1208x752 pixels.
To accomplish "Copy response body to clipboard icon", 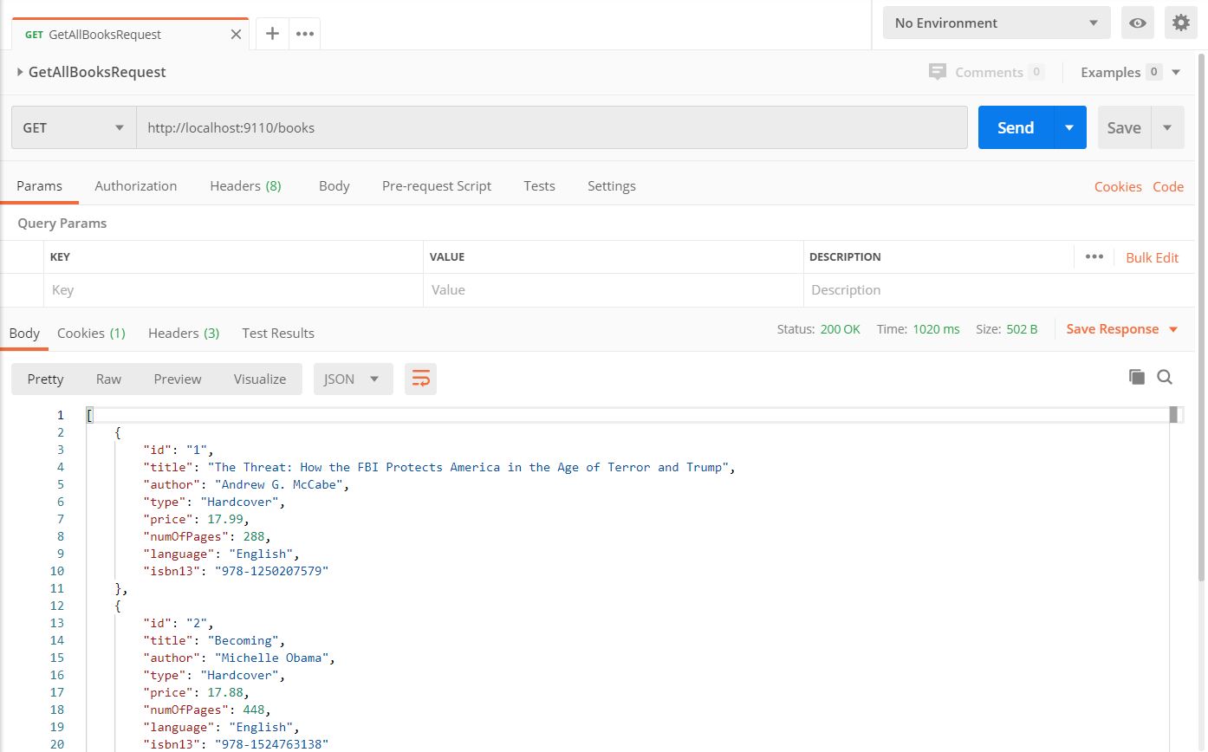I will tap(1136, 377).
